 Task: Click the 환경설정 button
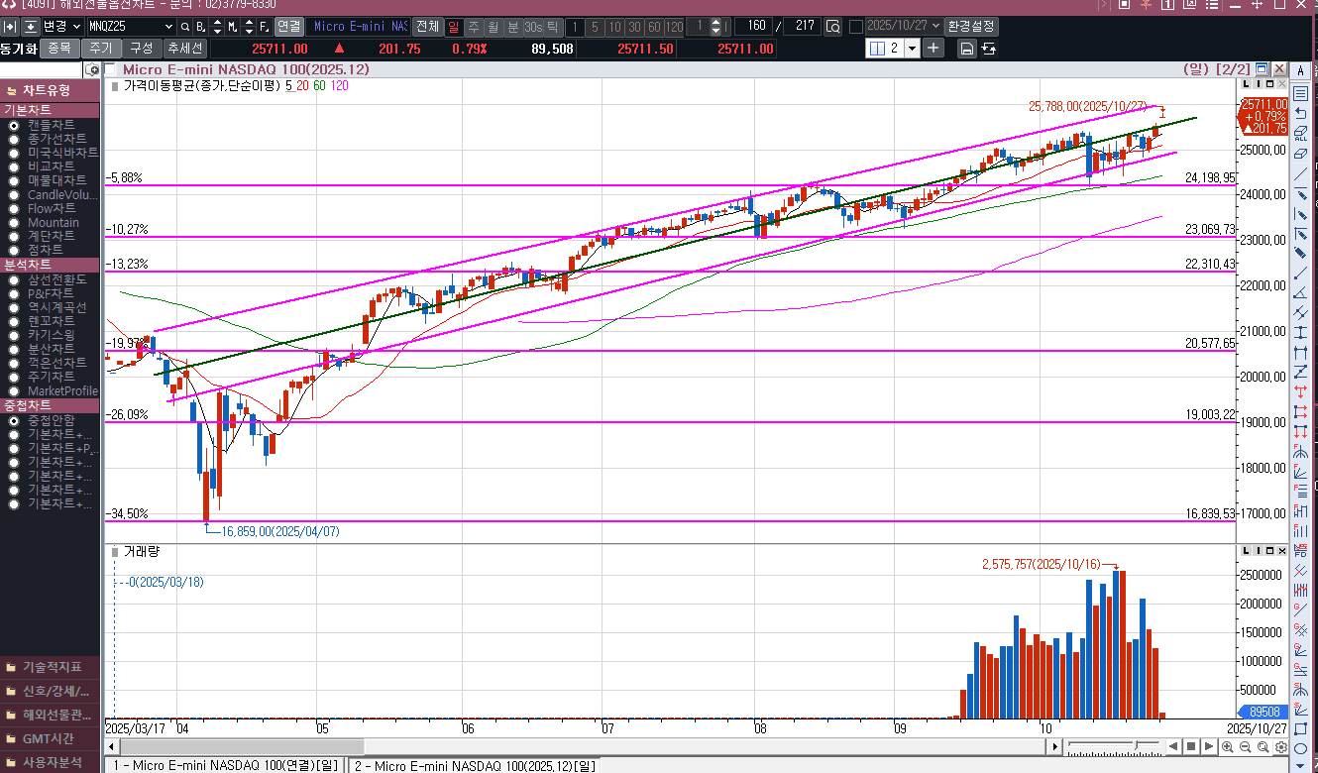pyautogui.click(x=971, y=26)
